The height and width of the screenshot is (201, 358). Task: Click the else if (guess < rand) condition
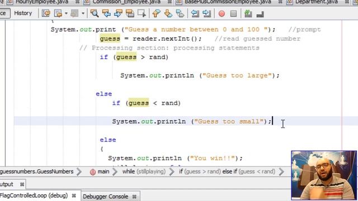click(147, 103)
